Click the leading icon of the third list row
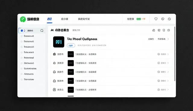193x111 pixels. (54, 72)
